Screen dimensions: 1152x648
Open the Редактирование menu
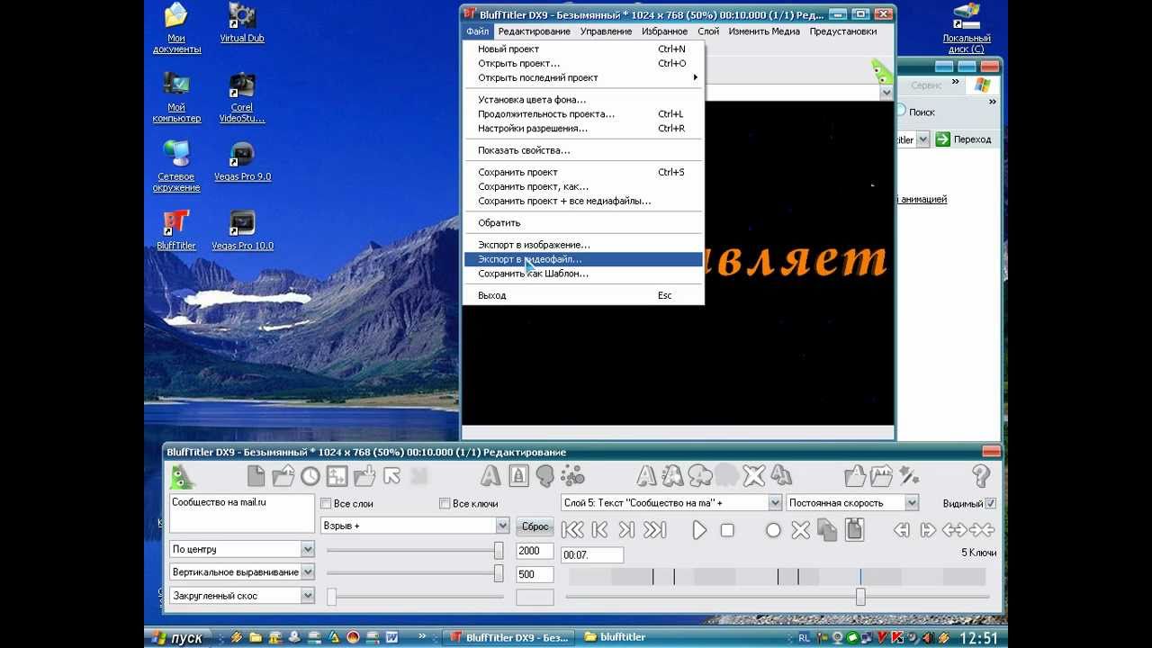(534, 31)
